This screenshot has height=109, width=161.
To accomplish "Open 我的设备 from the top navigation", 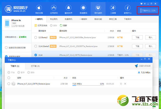I will point(39,10).
